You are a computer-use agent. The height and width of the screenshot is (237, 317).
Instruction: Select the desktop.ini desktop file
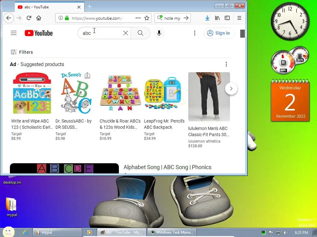click(12, 180)
